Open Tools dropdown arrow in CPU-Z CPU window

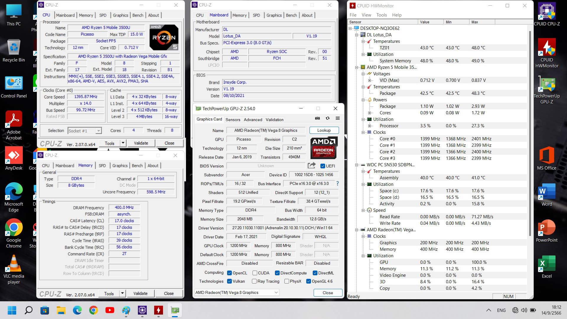[x=123, y=143]
